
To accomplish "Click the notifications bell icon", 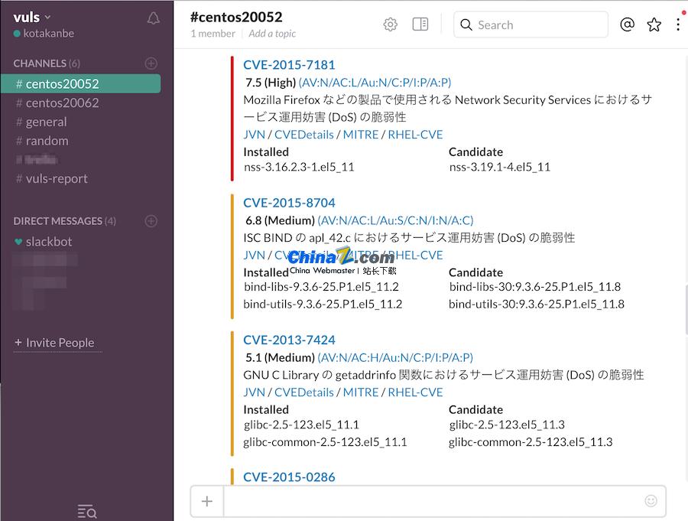I will pos(154,18).
